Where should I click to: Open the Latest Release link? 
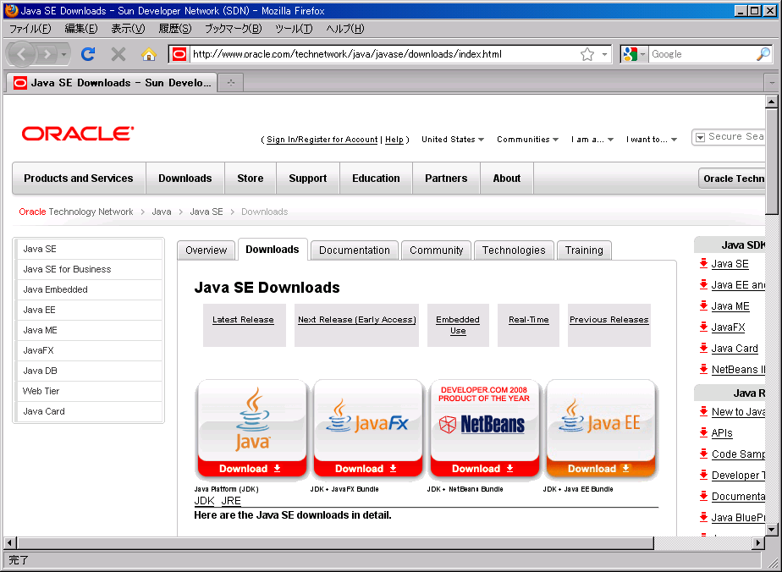(x=243, y=320)
